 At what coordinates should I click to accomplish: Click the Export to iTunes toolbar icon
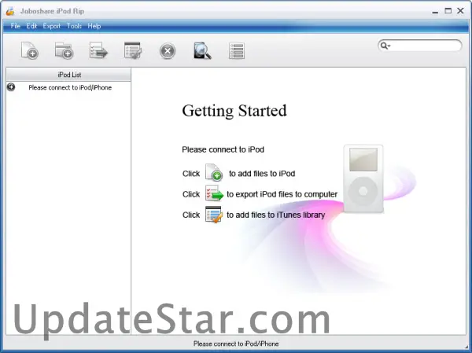[x=133, y=50]
